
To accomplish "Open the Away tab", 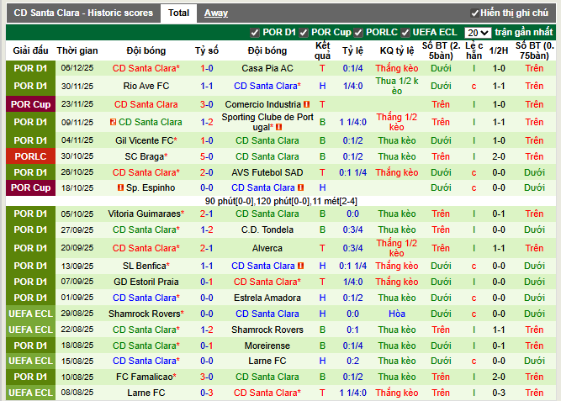I will (216, 13).
